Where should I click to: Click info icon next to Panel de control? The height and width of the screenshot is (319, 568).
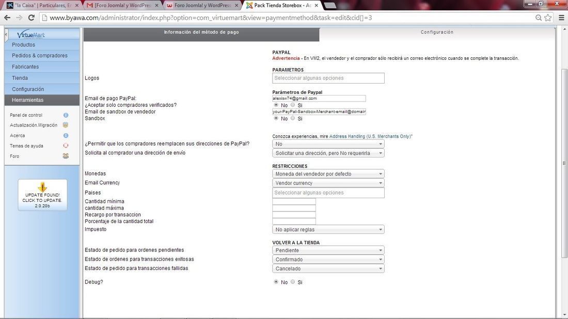coord(66,115)
